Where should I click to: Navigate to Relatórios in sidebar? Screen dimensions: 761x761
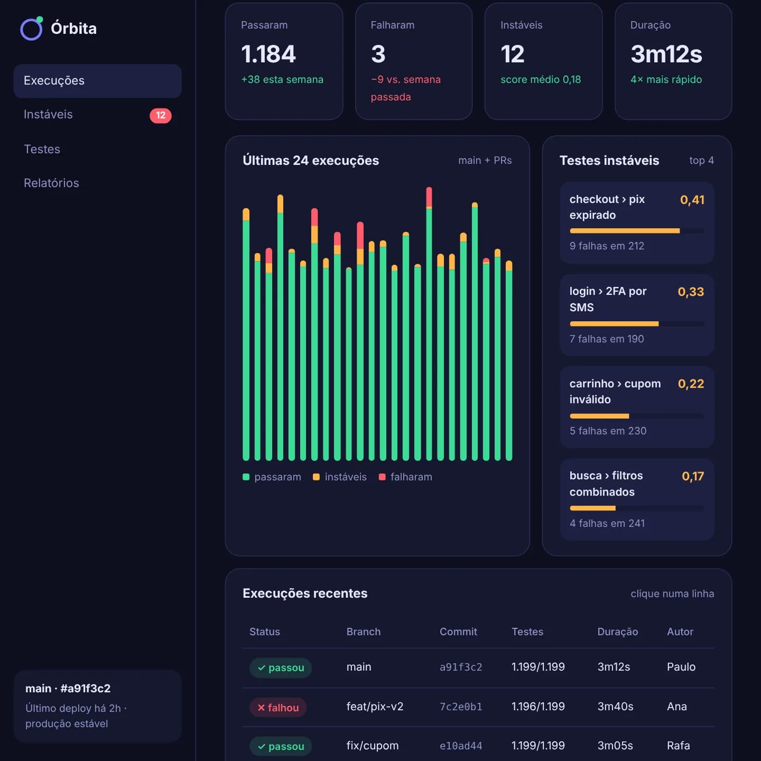[98, 183]
